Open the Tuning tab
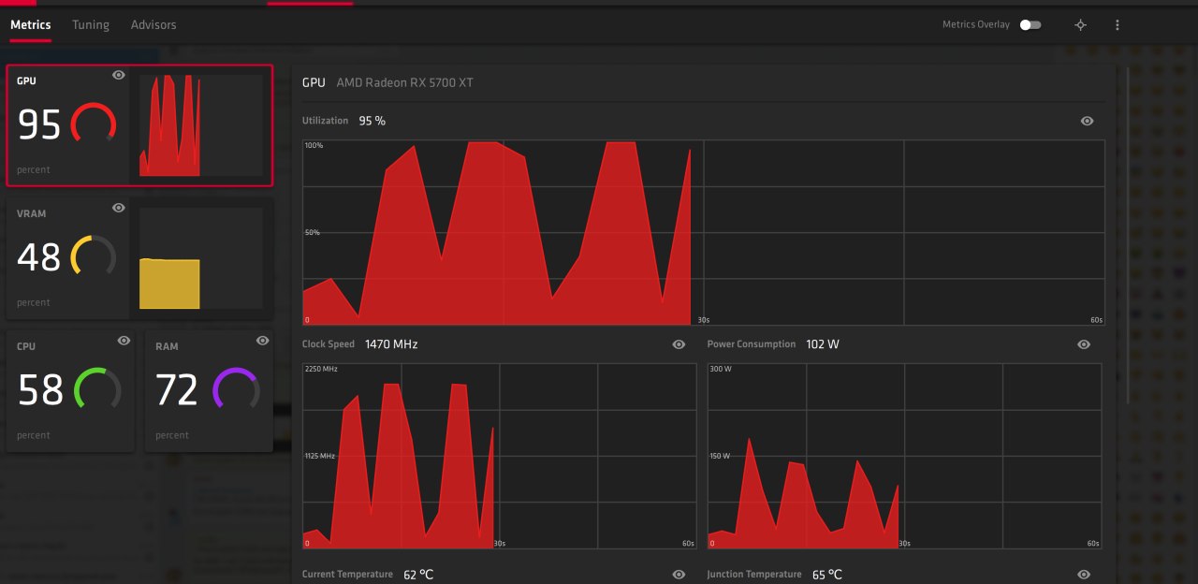The height and width of the screenshot is (584, 1198). point(91,24)
